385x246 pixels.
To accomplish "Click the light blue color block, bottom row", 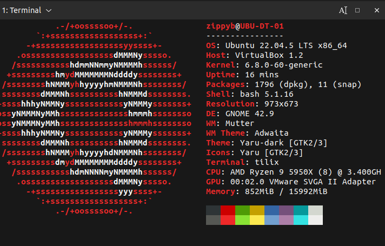I will point(271,220).
